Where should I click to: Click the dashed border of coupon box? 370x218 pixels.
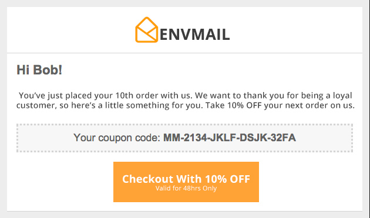184,125
